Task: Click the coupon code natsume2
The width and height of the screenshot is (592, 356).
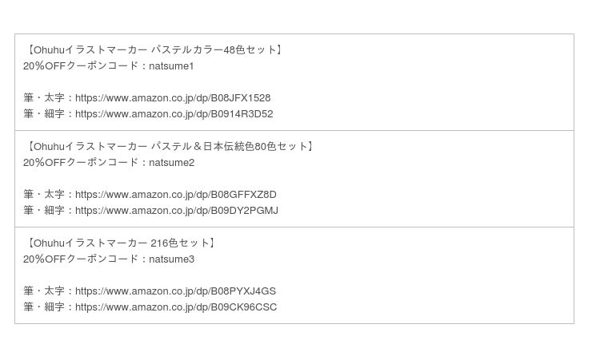Action: (x=171, y=163)
